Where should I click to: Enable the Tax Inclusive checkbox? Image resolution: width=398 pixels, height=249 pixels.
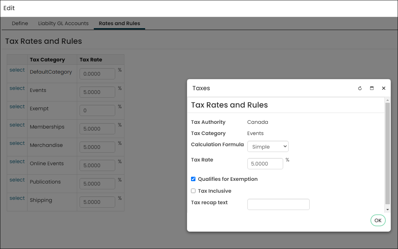pos(193,191)
